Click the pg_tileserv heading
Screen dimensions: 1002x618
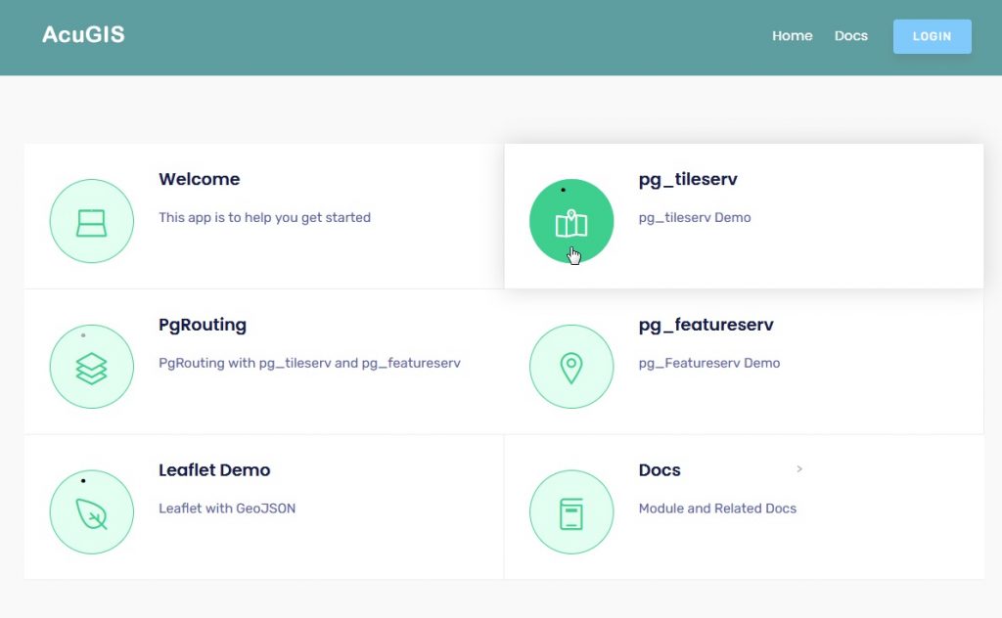pyautogui.click(x=687, y=180)
